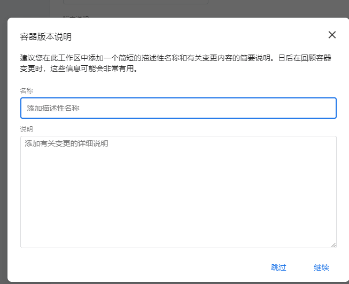
Task: Click the resize grip of the 说明 text area
Action: point(333,245)
